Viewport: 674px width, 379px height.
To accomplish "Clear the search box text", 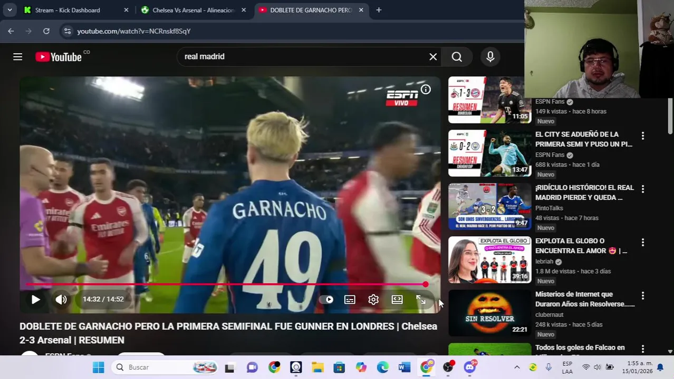I will (x=433, y=57).
